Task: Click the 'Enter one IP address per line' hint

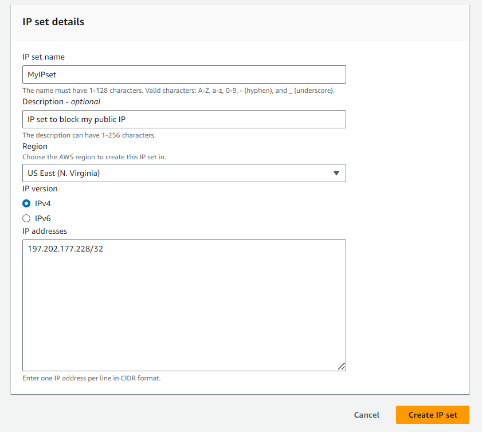Action: coord(92,378)
